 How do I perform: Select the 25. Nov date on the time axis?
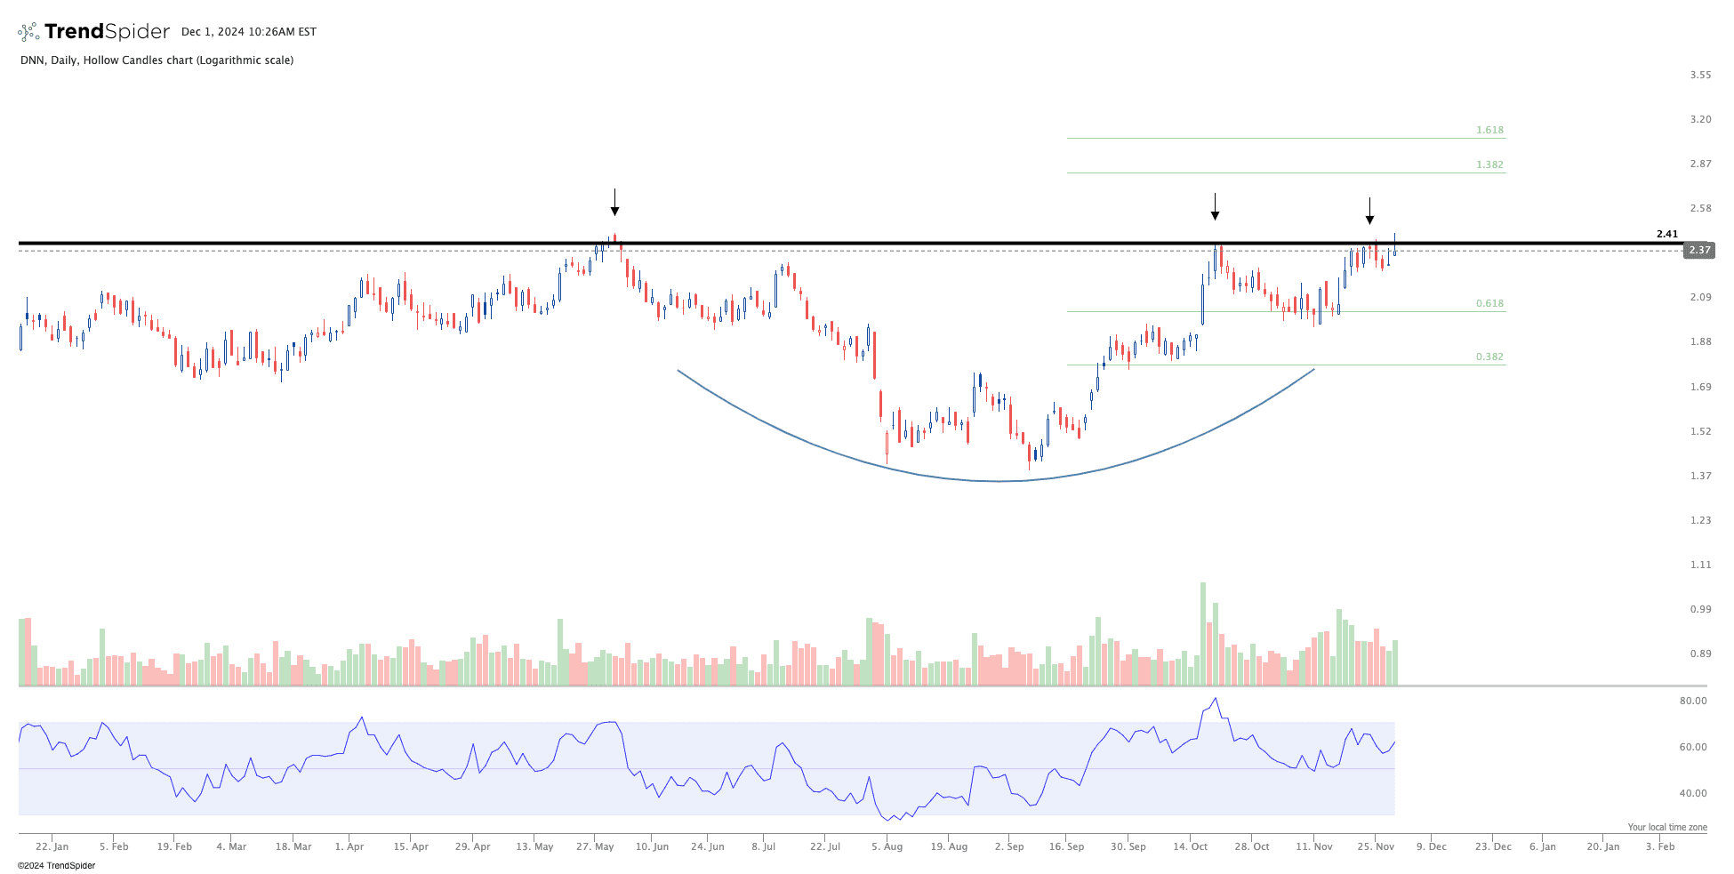point(1376,846)
